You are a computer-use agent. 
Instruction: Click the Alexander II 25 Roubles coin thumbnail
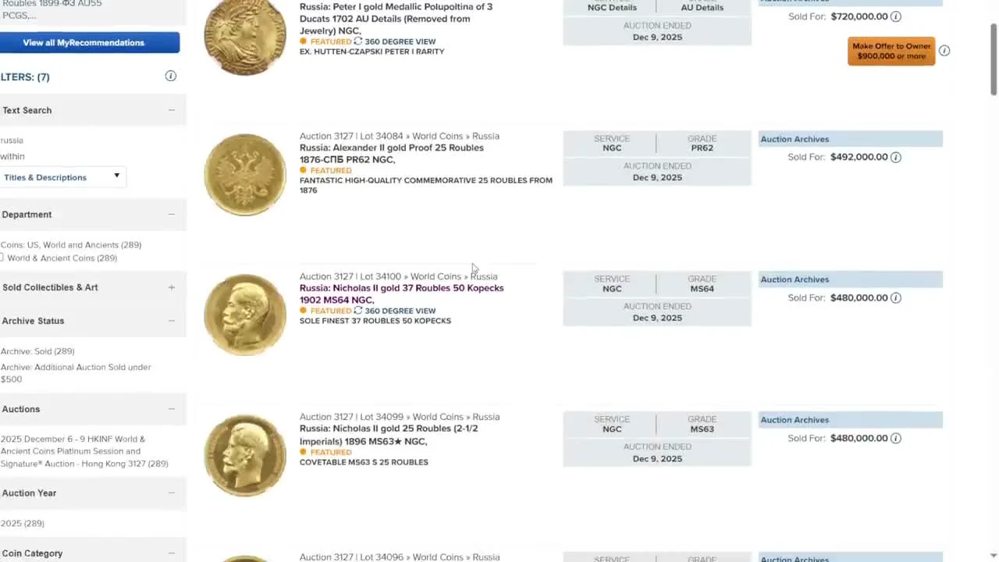click(x=244, y=173)
